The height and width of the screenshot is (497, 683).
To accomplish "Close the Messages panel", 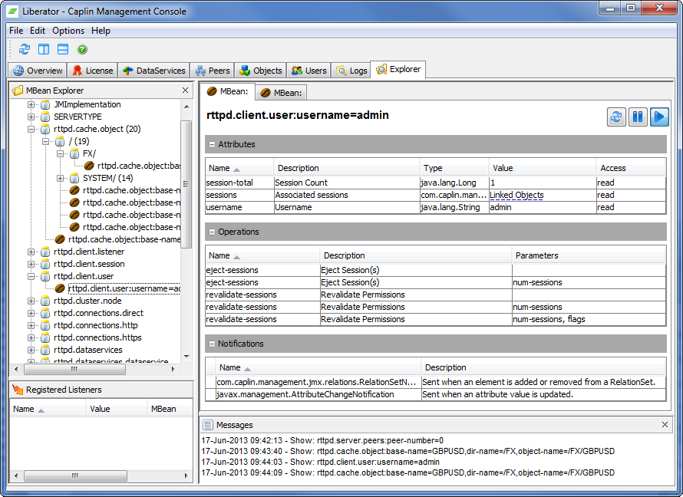I will pos(665,424).
